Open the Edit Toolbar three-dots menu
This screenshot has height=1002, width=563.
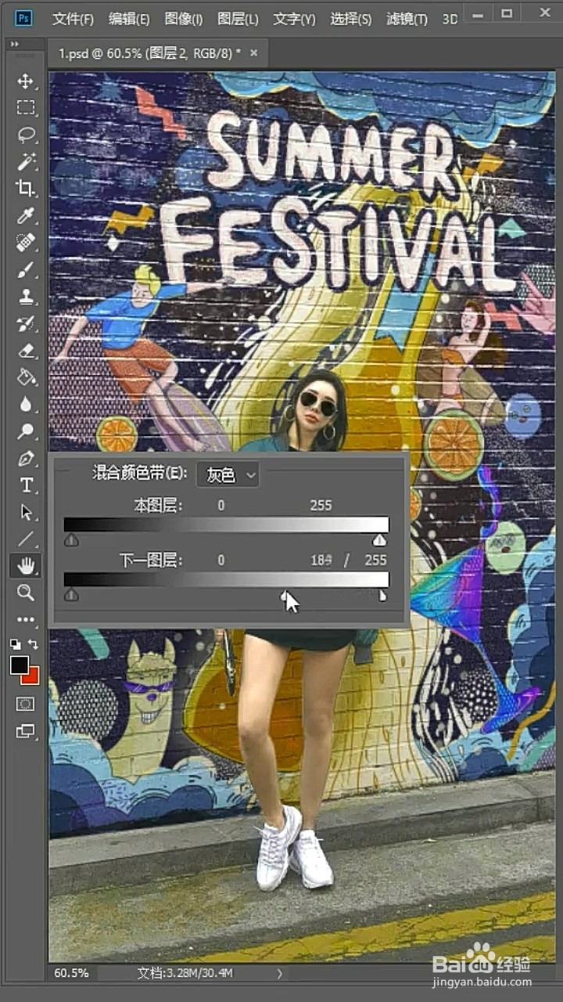26,619
